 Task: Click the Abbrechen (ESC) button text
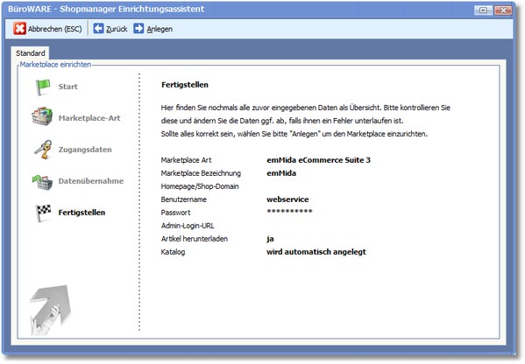[x=55, y=29]
